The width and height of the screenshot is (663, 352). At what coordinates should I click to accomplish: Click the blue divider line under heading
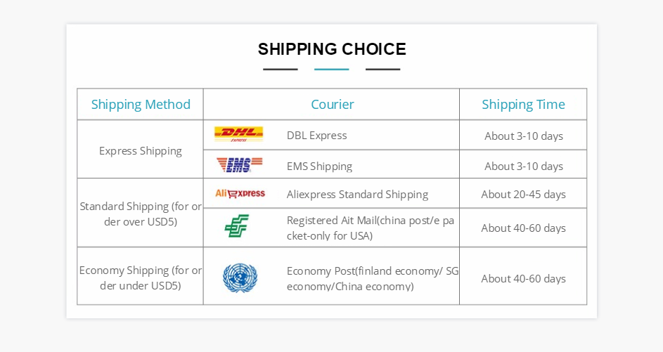click(x=331, y=70)
